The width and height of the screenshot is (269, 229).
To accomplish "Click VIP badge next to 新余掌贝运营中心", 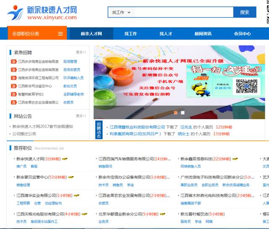I will (x=71, y=177).
